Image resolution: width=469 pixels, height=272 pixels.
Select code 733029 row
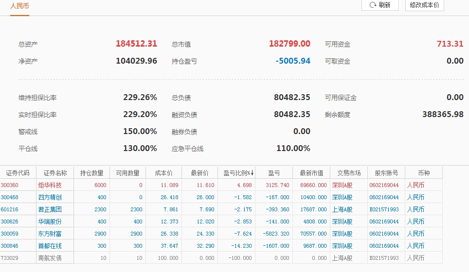(221, 258)
